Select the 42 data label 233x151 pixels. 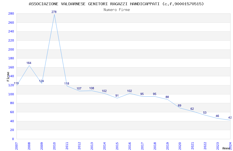[230, 118]
